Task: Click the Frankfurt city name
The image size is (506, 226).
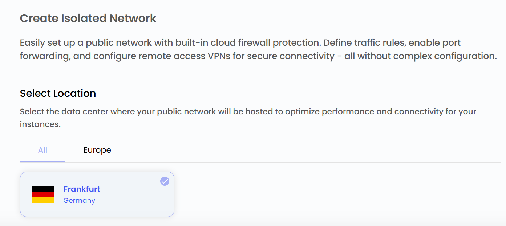Action: [x=82, y=189]
